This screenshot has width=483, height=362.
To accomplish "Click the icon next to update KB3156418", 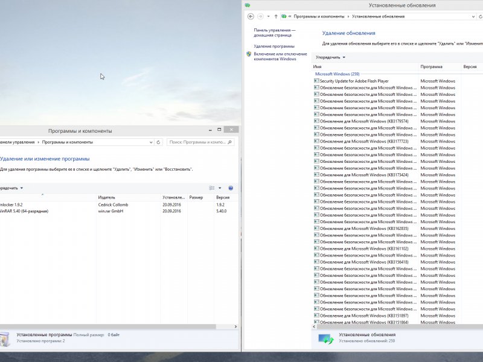I will [x=316, y=262].
